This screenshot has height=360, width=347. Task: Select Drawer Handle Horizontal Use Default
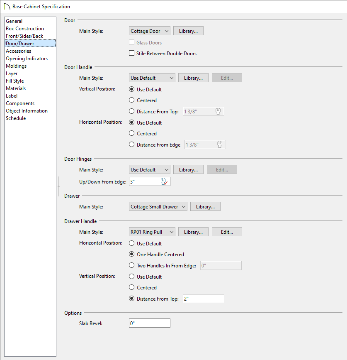tap(131, 243)
